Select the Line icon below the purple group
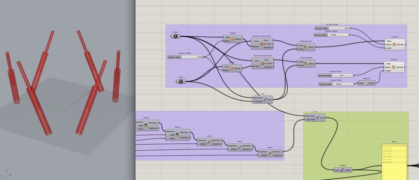Viewport: 419px width, 180px height. [265, 99]
